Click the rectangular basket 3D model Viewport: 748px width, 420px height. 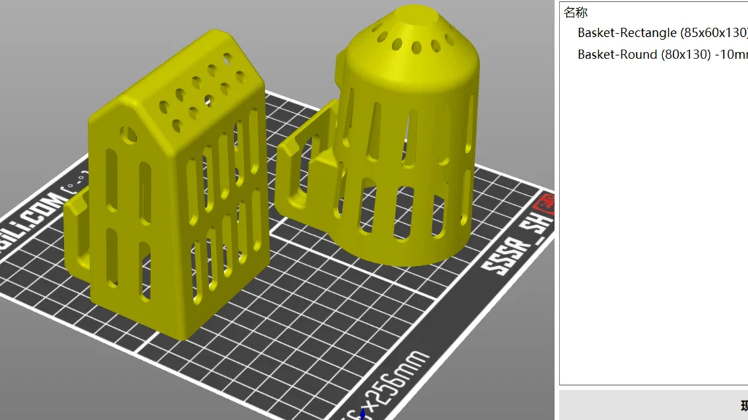pos(167,185)
